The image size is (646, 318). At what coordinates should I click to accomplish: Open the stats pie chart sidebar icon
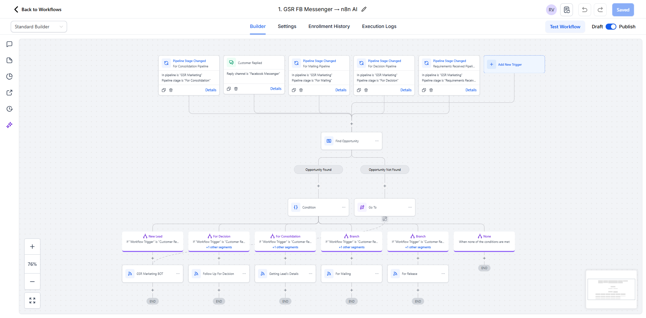pyautogui.click(x=9, y=76)
